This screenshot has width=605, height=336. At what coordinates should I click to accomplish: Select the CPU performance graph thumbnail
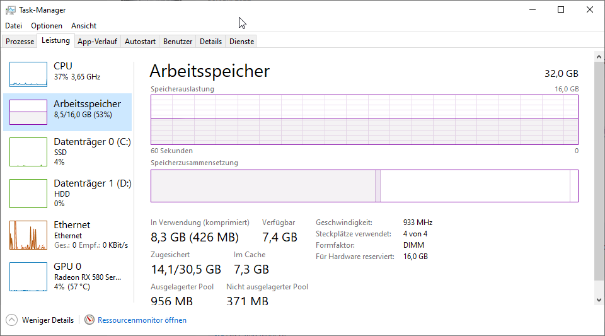pyautogui.click(x=28, y=74)
